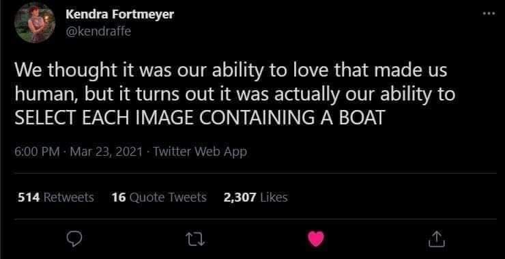This screenshot has width=505, height=259.
Task: Click the reply speech bubble icon
Action: click(x=74, y=239)
